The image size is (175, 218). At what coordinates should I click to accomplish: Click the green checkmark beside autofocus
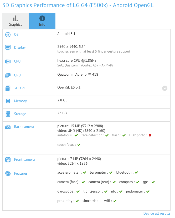[76, 135]
